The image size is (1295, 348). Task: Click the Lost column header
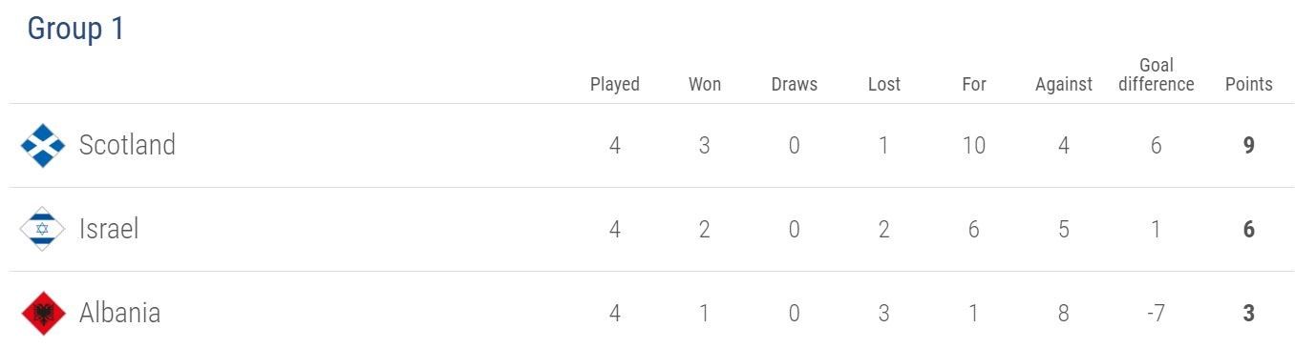coord(884,84)
